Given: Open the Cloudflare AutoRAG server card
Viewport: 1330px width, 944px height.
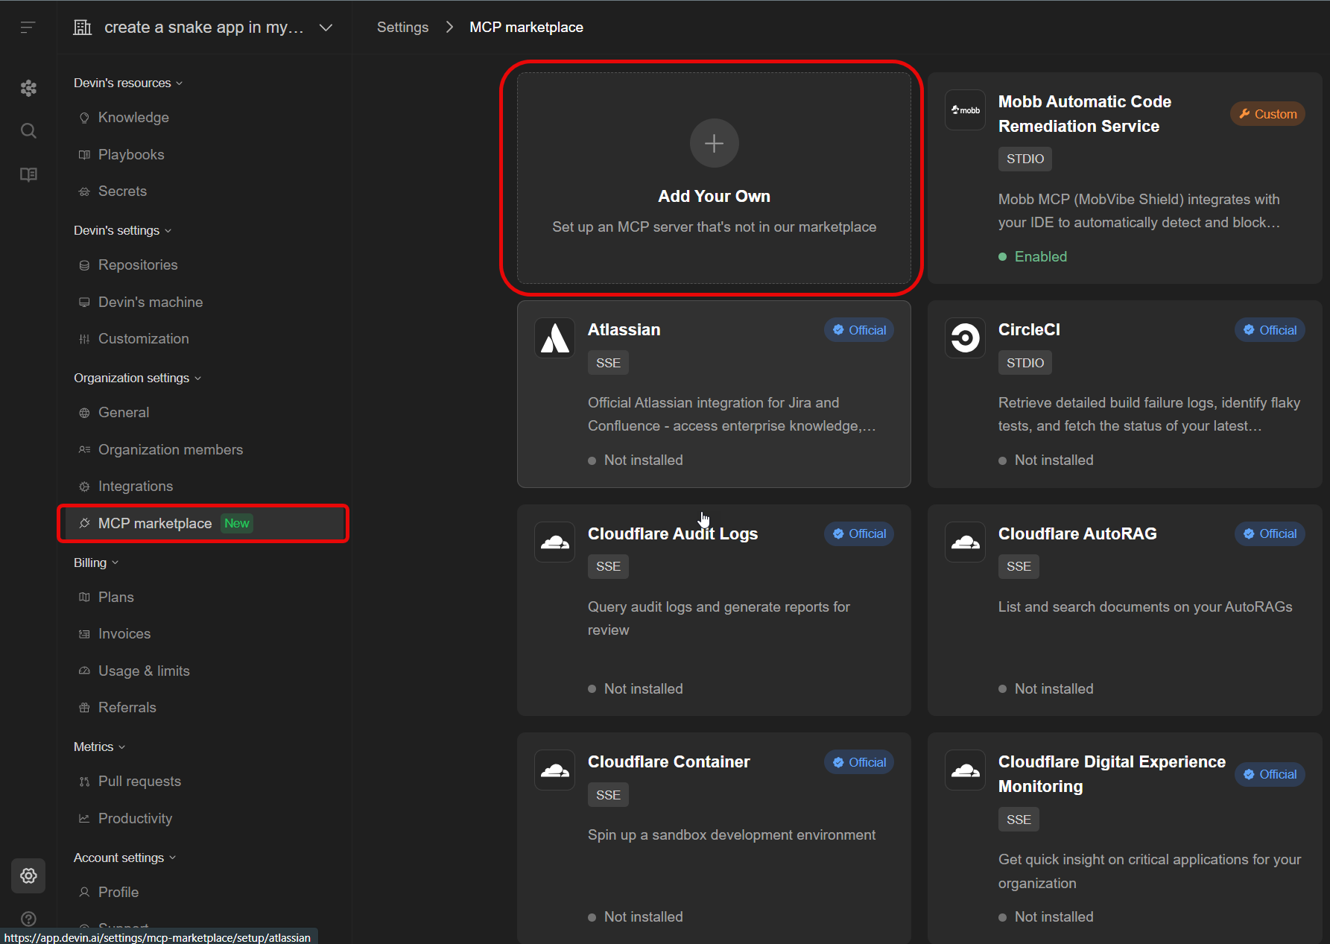Looking at the screenshot, I should tap(1124, 609).
